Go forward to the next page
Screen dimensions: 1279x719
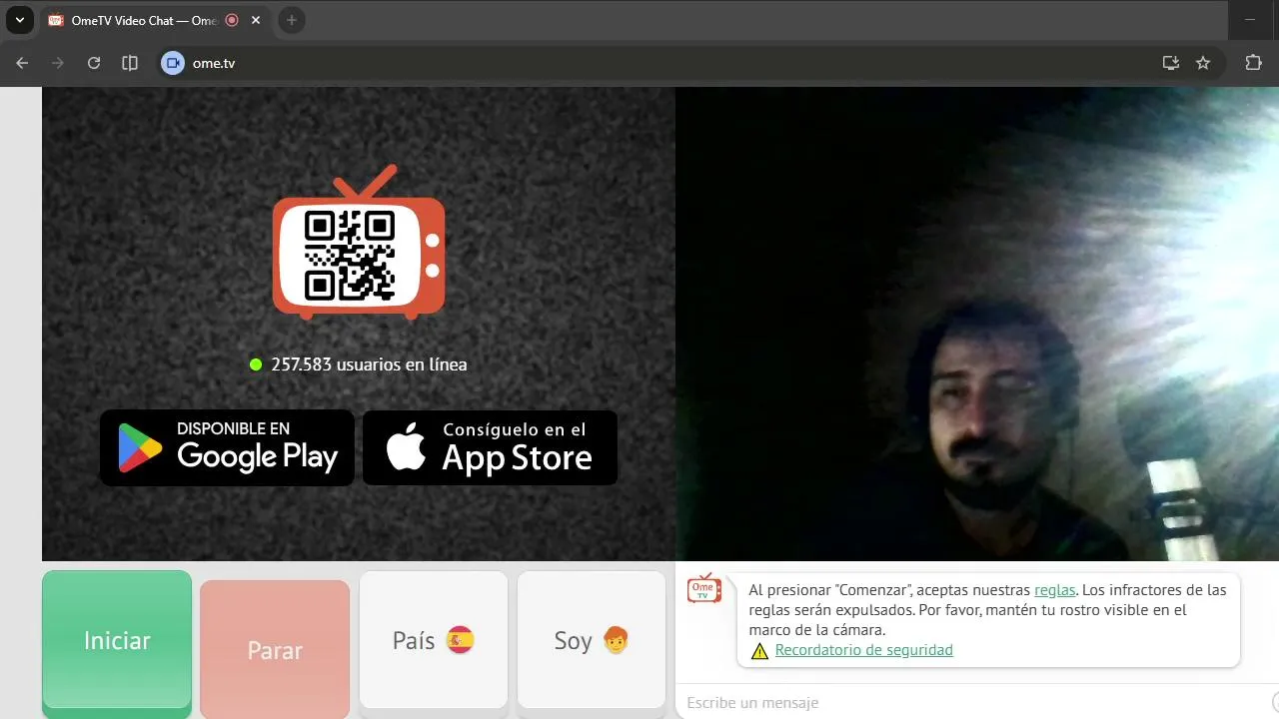point(58,63)
